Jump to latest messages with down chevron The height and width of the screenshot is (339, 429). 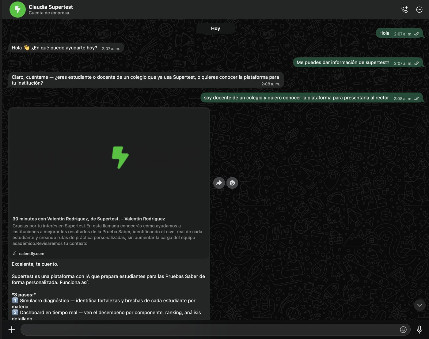(420, 305)
